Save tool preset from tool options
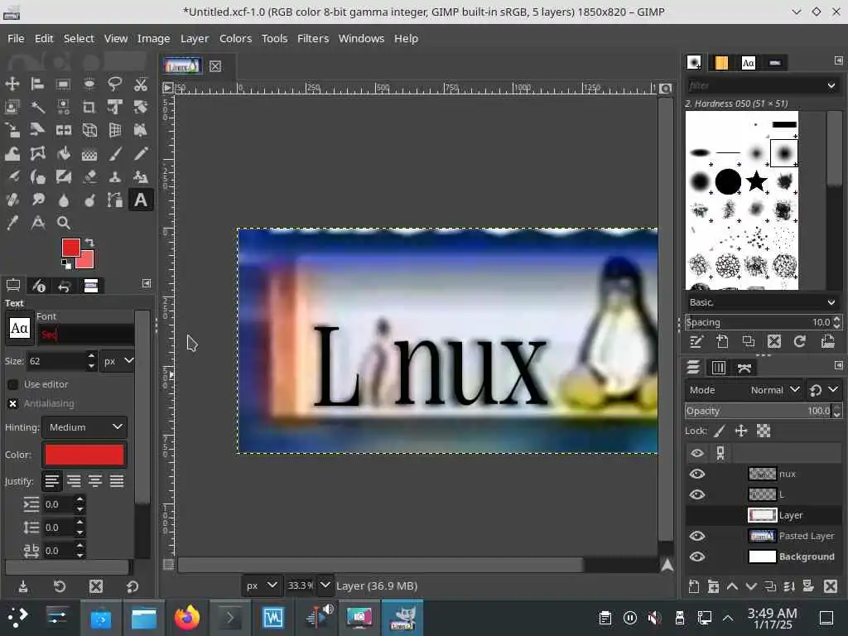The width and height of the screenshot is (848, 636). [x=23, y=586]
